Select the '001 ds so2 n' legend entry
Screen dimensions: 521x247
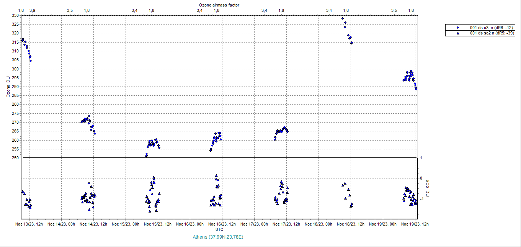(x=489, y=33)
